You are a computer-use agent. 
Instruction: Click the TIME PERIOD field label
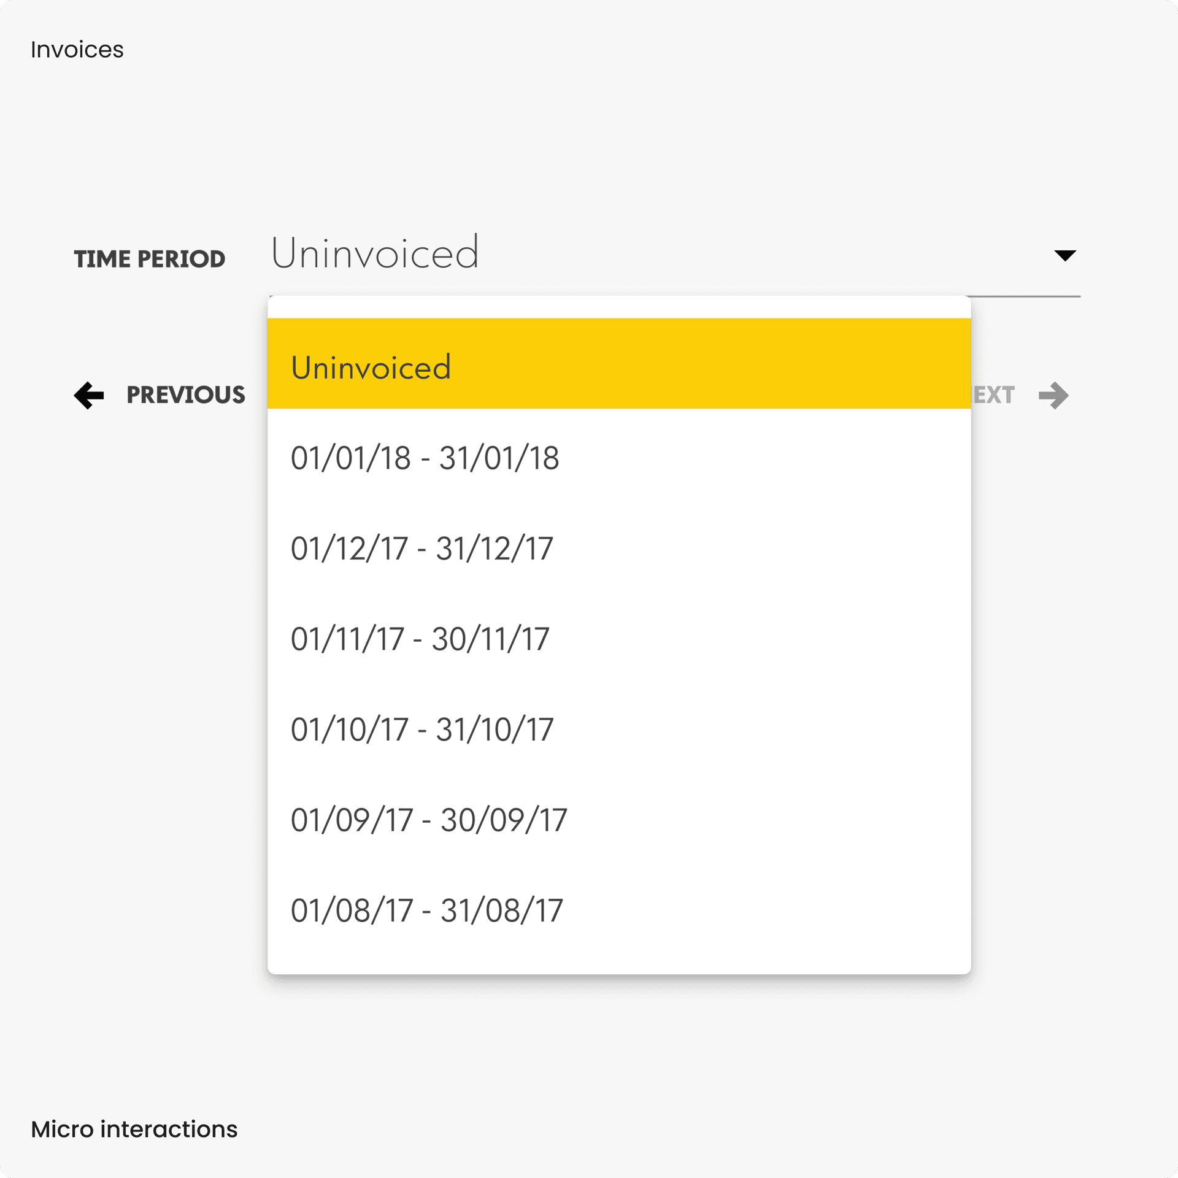(x=150, y=259)
